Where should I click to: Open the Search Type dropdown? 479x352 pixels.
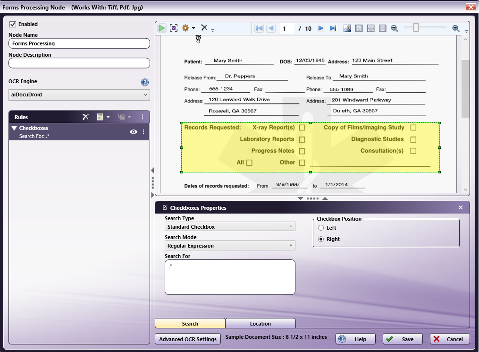coord(230,227)
